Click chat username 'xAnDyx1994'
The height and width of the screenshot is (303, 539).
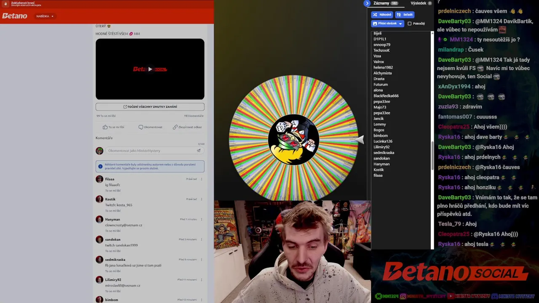click(454, 87)
